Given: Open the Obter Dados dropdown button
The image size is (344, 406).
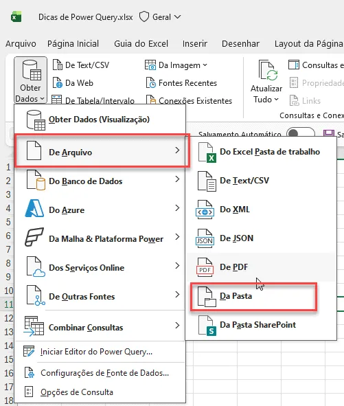Looking at the screenshot, I should pos(30,80).
